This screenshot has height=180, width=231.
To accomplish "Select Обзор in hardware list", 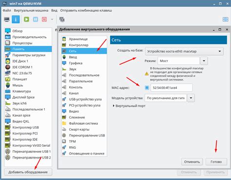I will tap(28, 31).
